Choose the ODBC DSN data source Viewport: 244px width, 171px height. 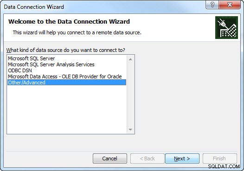coord(20,70)
